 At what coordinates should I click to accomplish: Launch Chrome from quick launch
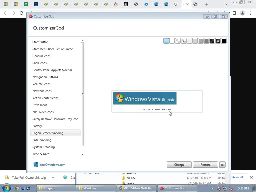click(17, 188)
